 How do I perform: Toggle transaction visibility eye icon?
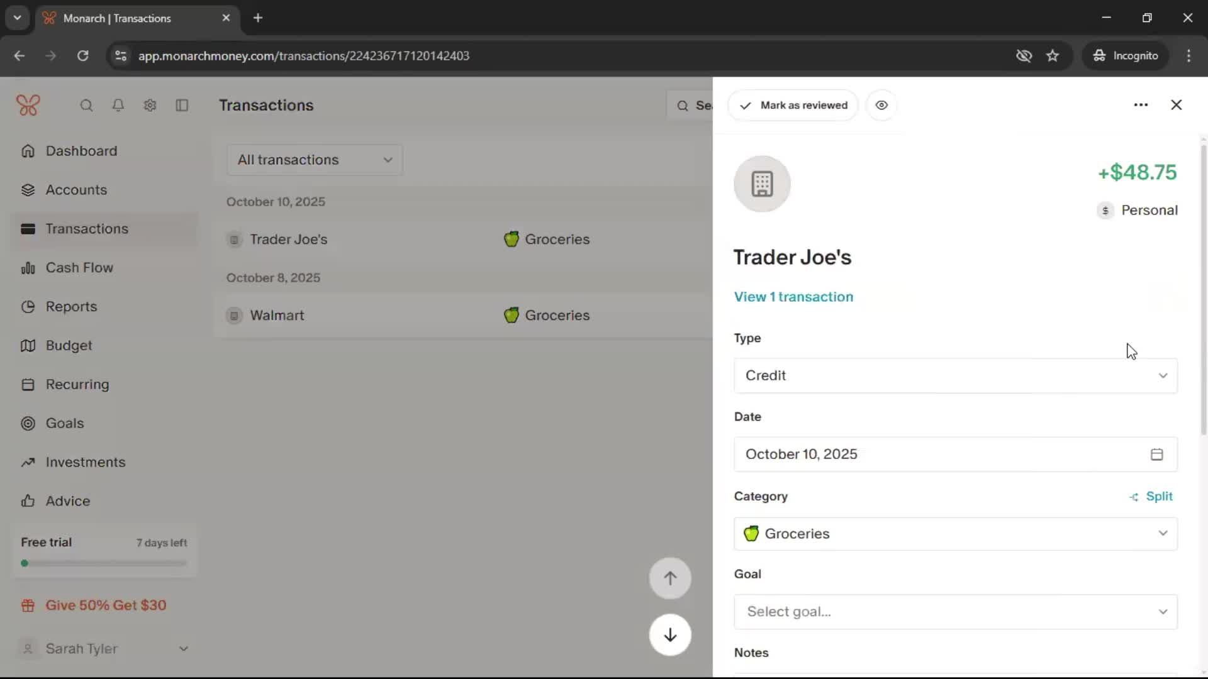[x=881, y=106]
